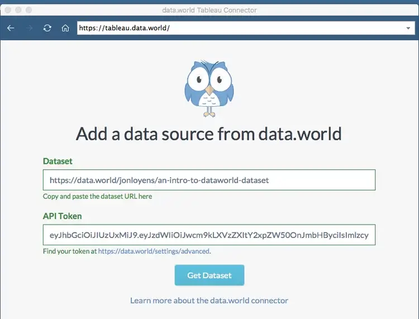Click the 'Dataset' field label
Image resolution: width=419 pixels, height=319 pixels.
[x=58, y=161]
